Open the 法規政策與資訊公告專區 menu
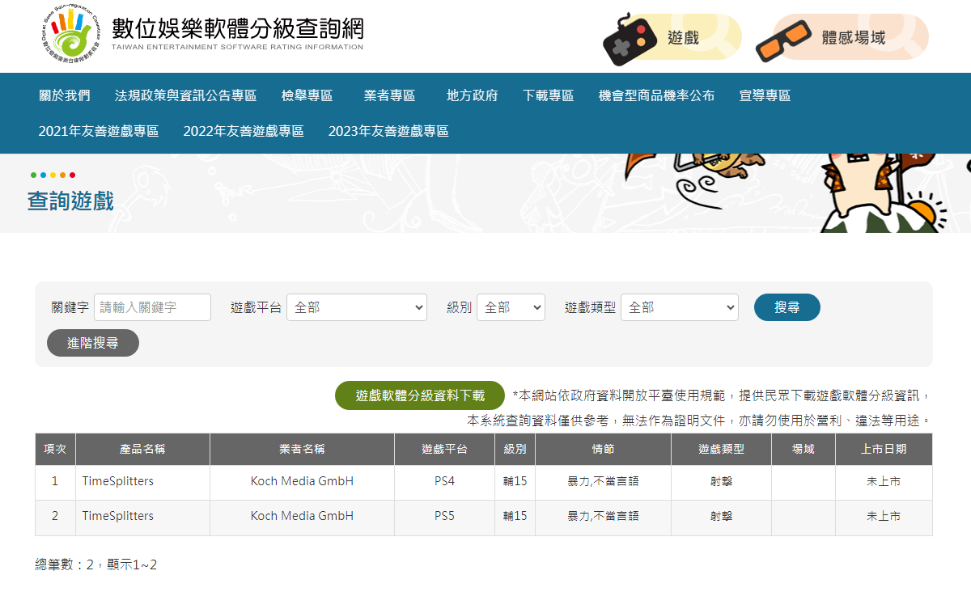This screenshot has width=971, height=613. tap(185, 95)
